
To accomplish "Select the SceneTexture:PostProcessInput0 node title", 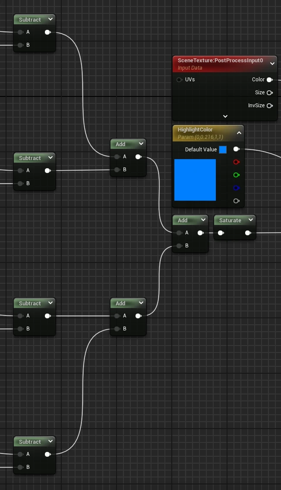I will [220, 61].
